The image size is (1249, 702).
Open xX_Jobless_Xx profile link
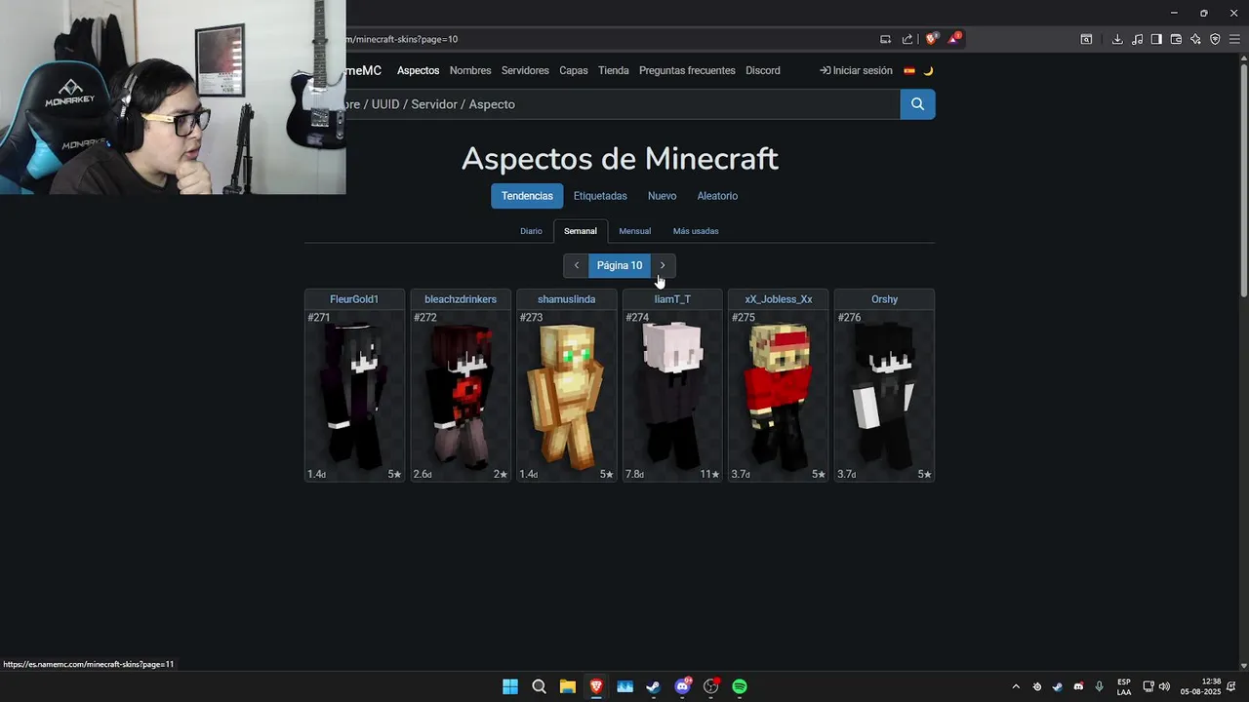[x=779, y=299]
